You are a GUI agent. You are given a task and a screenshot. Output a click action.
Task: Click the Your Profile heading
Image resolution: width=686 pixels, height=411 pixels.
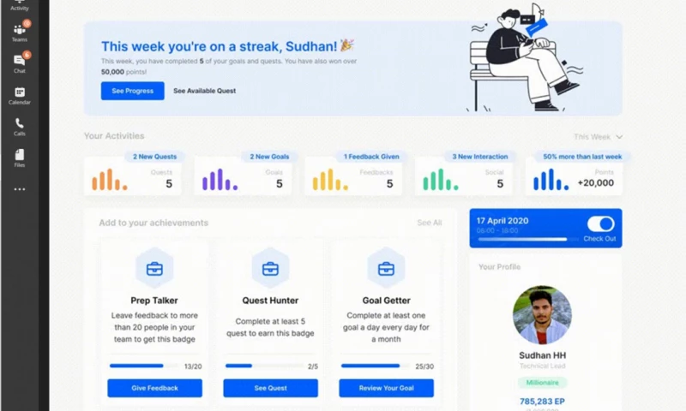coord(500,267)
